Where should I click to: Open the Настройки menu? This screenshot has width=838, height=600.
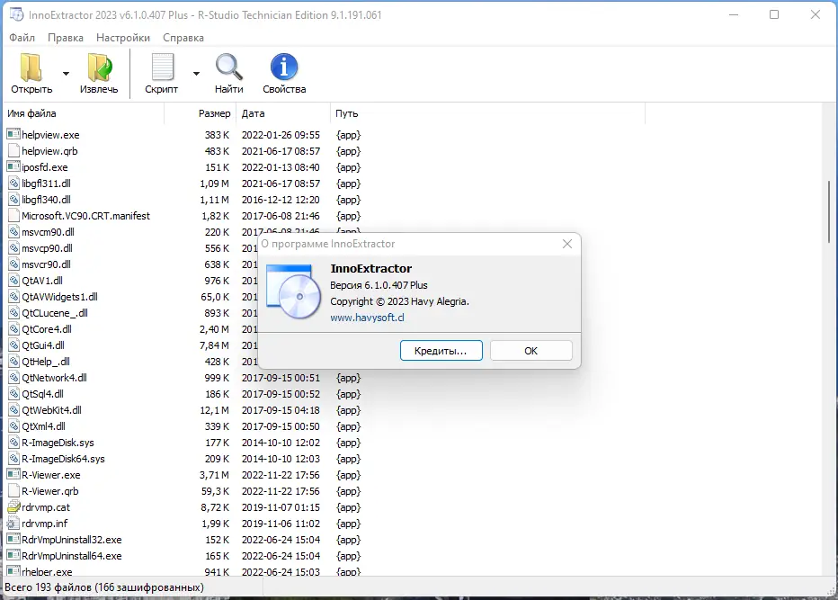123,38
